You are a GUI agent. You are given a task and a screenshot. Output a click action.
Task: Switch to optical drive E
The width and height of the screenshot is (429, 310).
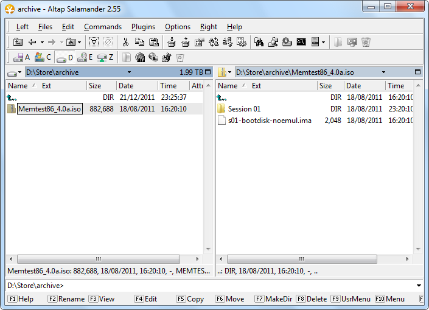[85, 57]
